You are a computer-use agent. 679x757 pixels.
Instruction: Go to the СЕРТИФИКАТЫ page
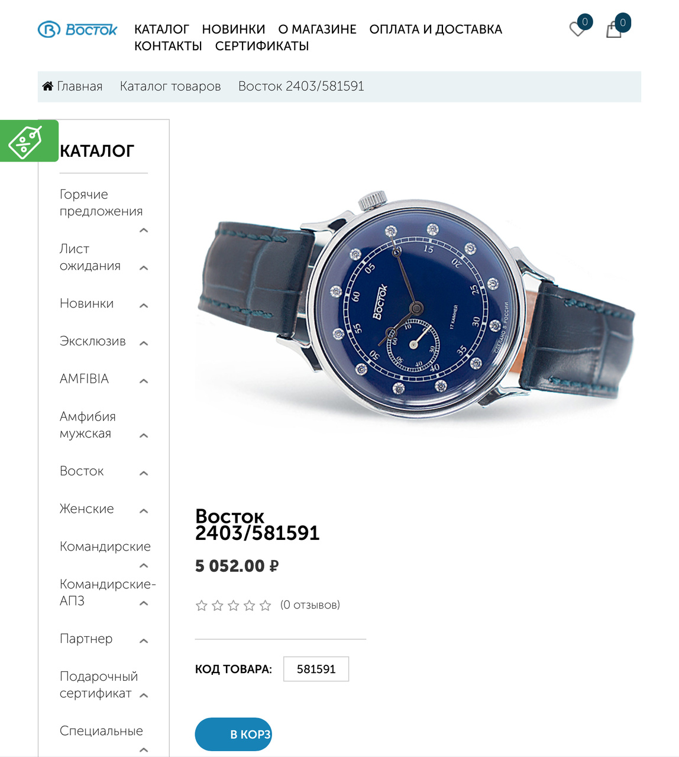tap(262, 46)
